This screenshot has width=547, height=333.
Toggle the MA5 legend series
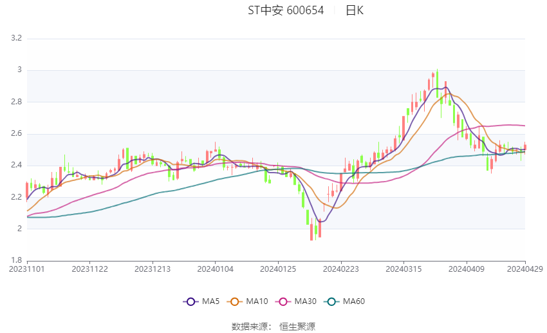[x=201, y=301]
